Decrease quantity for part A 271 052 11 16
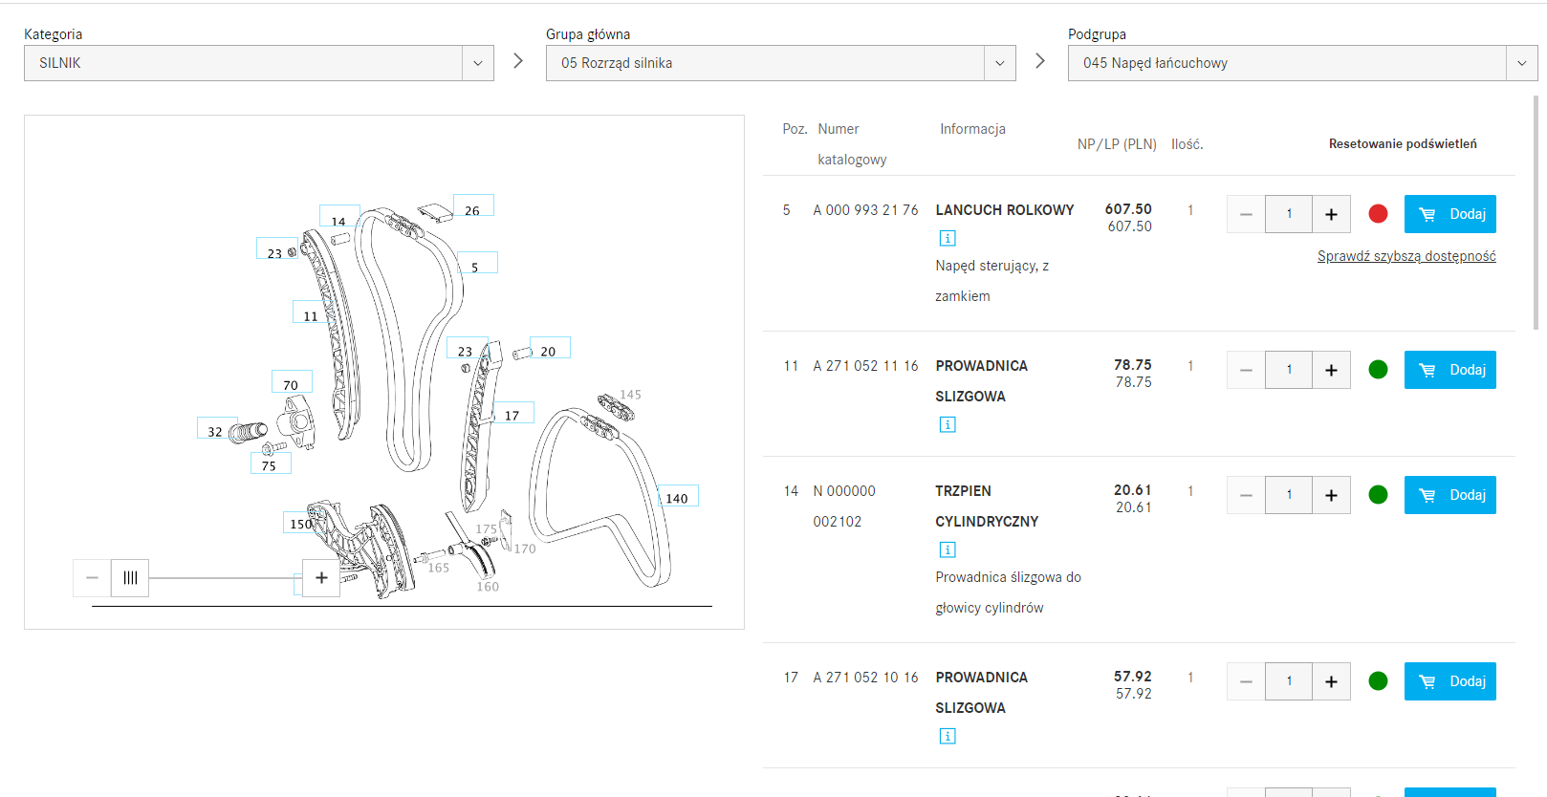1547x797 pixels. [x=1246, y=370]
